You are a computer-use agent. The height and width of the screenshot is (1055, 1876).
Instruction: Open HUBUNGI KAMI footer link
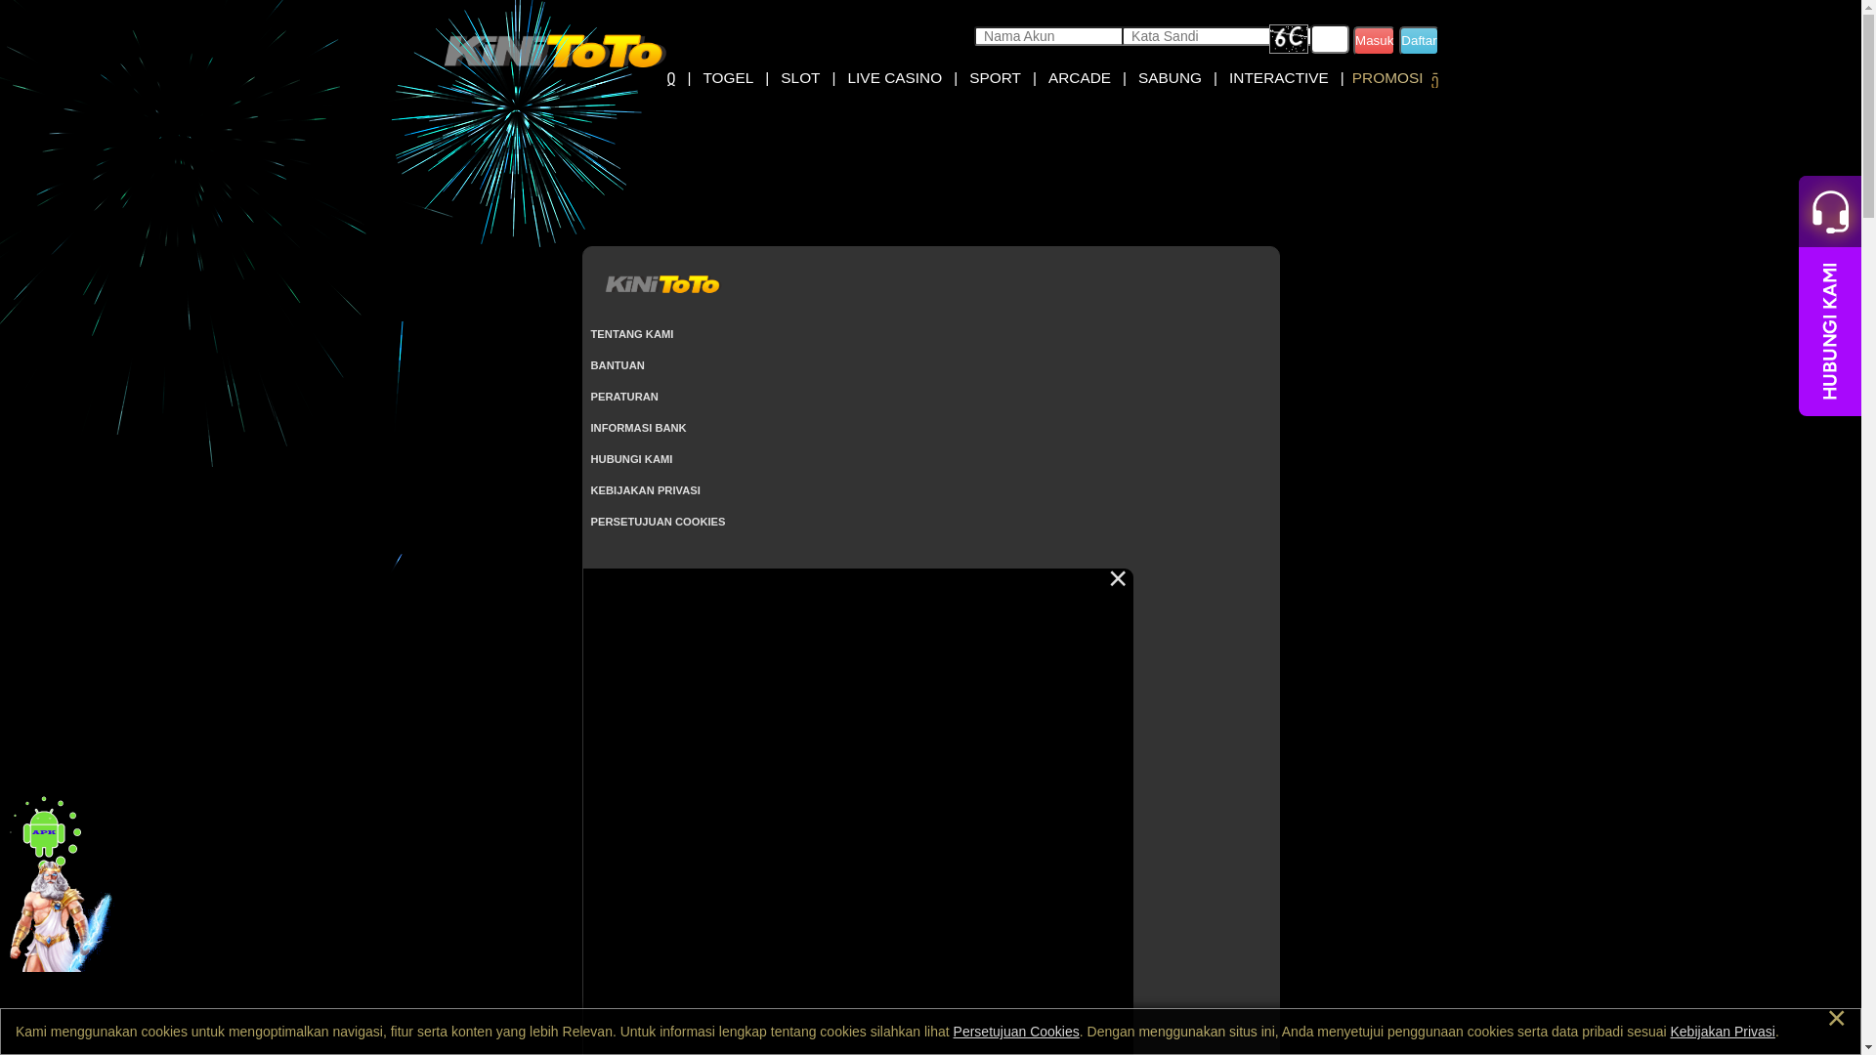631,459
